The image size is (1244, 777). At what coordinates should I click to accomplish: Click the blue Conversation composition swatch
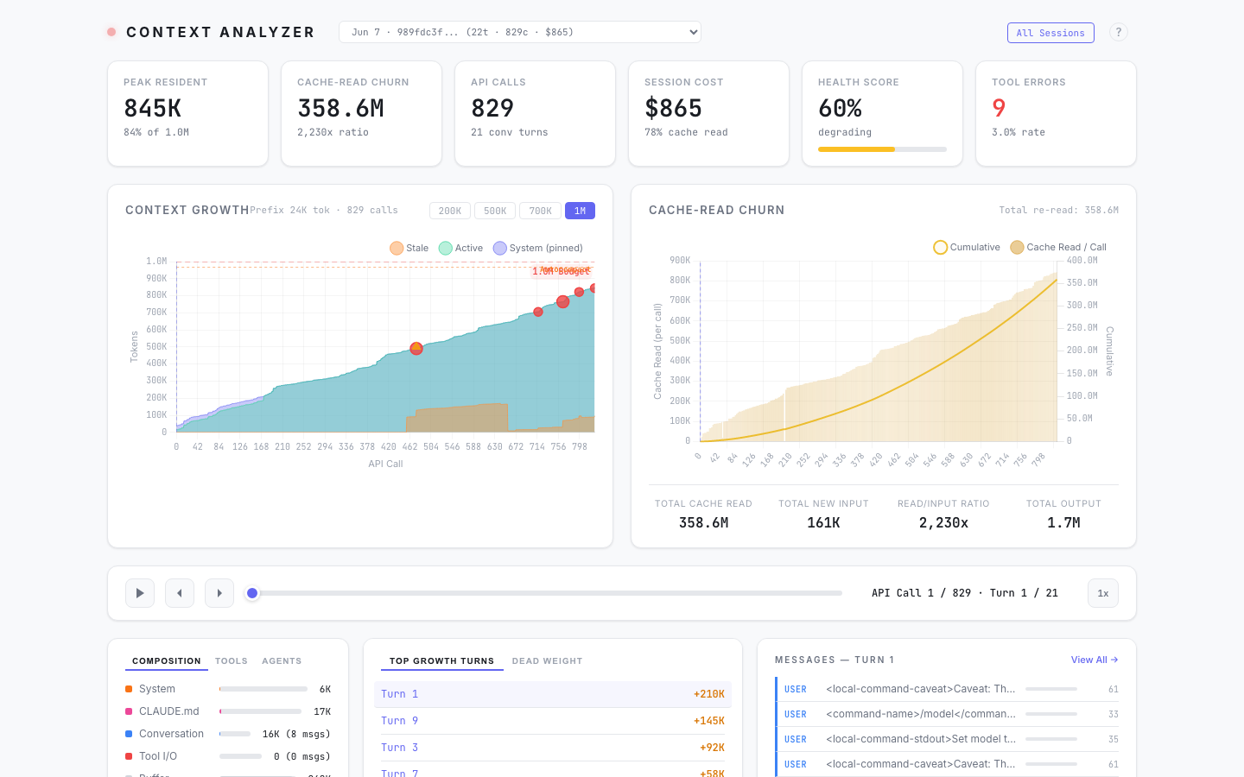click(x=129, y=734)
